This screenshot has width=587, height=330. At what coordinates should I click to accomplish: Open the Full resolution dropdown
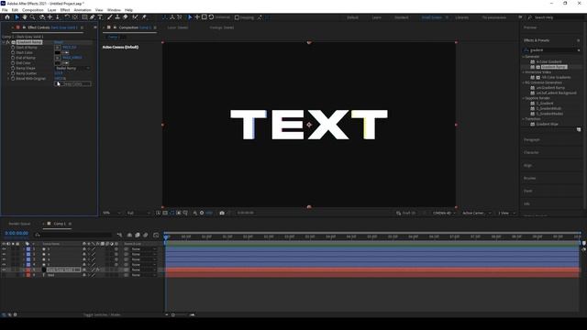point(138,213)
